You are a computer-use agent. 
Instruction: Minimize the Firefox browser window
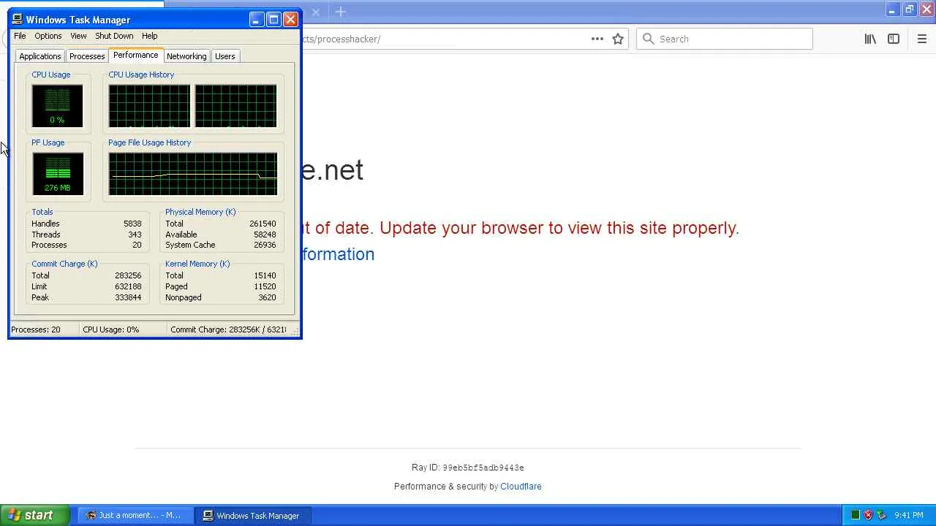click(892, 9)
